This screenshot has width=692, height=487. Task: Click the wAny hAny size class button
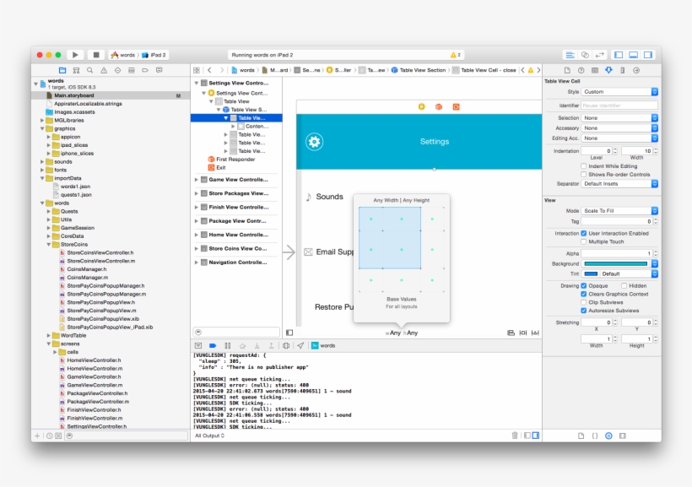(x=402, y=333)
